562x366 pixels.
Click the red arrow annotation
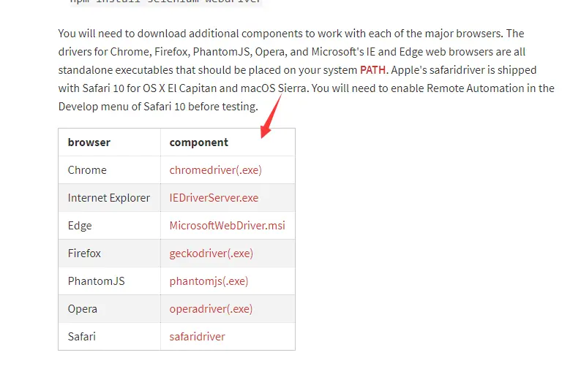(271, 116)
